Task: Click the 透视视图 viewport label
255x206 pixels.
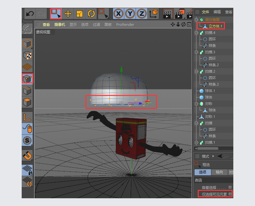Action: pos(43,32)
